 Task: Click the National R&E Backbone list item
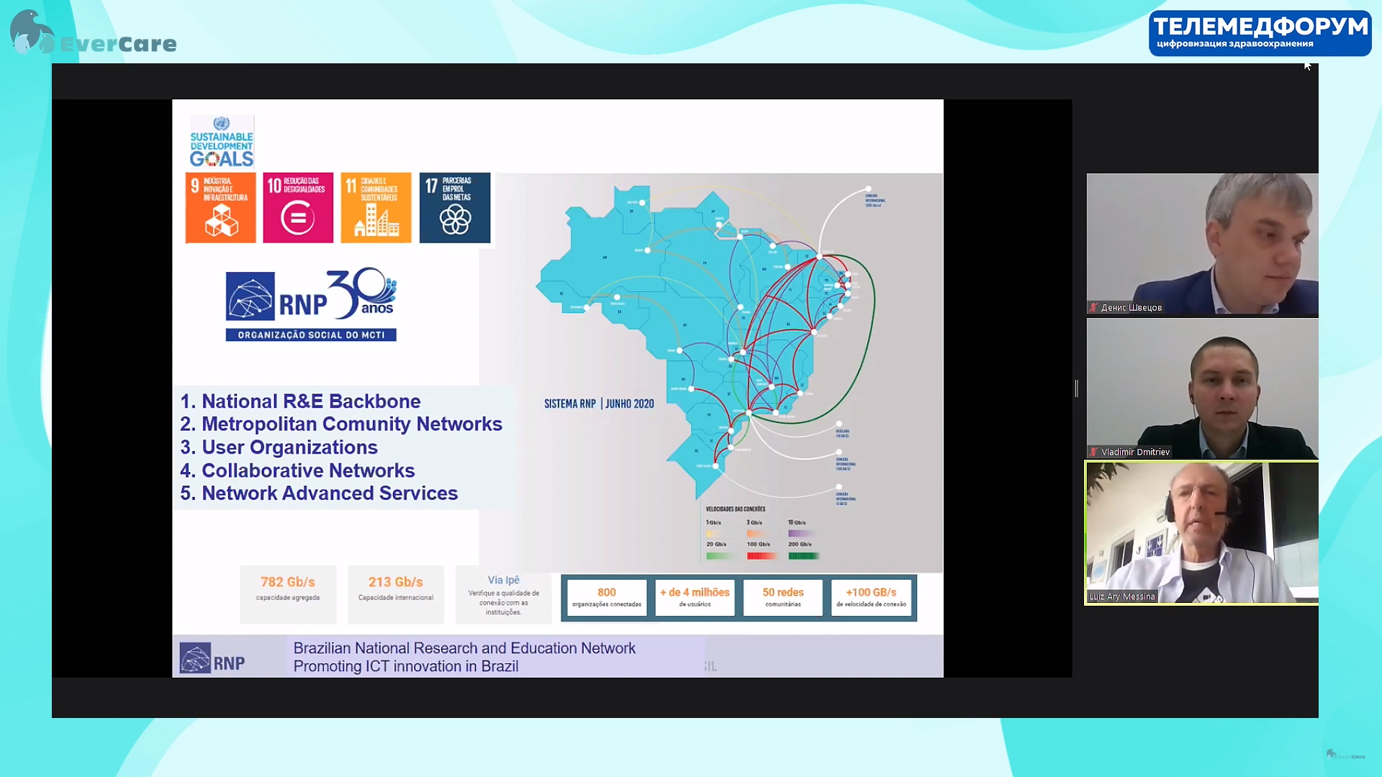300,401
